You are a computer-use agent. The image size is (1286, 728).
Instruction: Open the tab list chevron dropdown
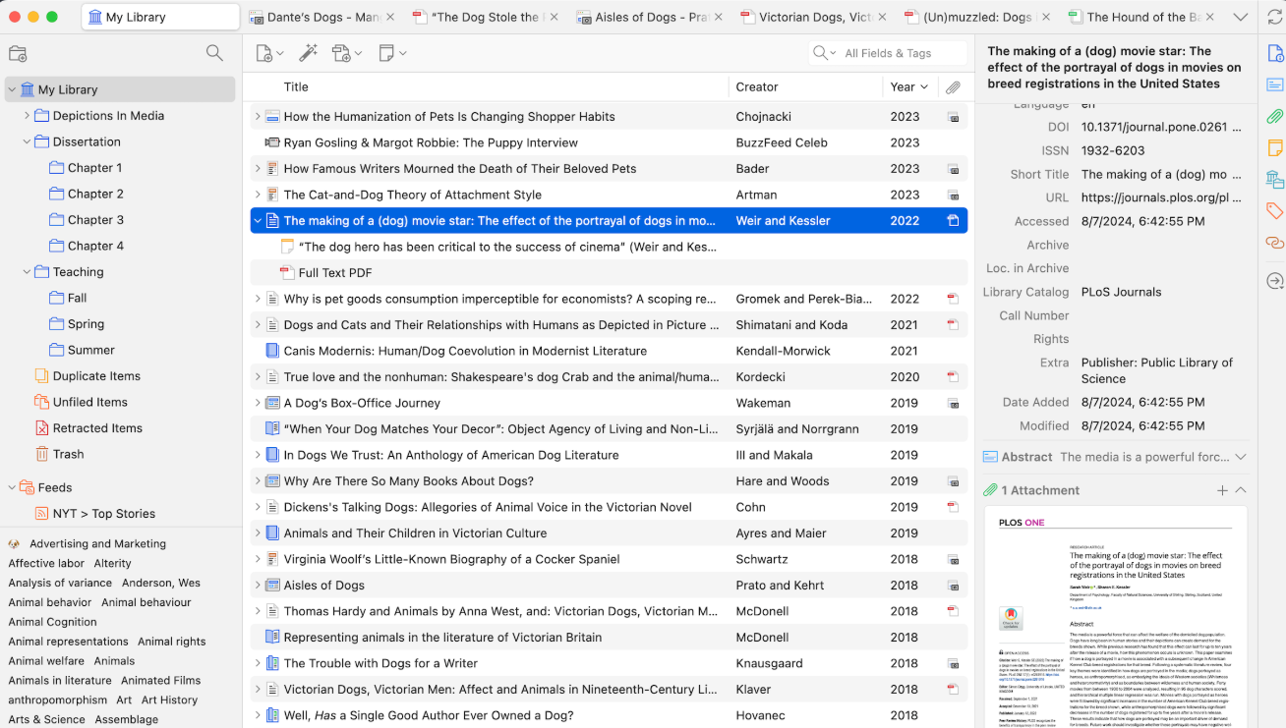pyautogui.click(x=1240, y=17)
